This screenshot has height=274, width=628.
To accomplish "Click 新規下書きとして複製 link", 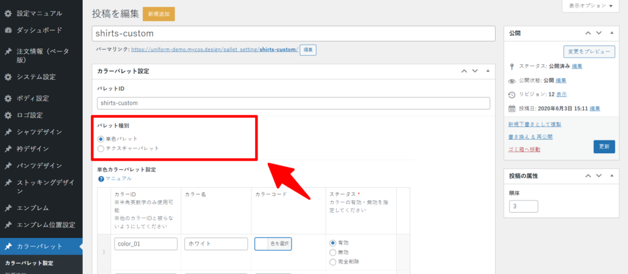I will [x=534, y=124].
